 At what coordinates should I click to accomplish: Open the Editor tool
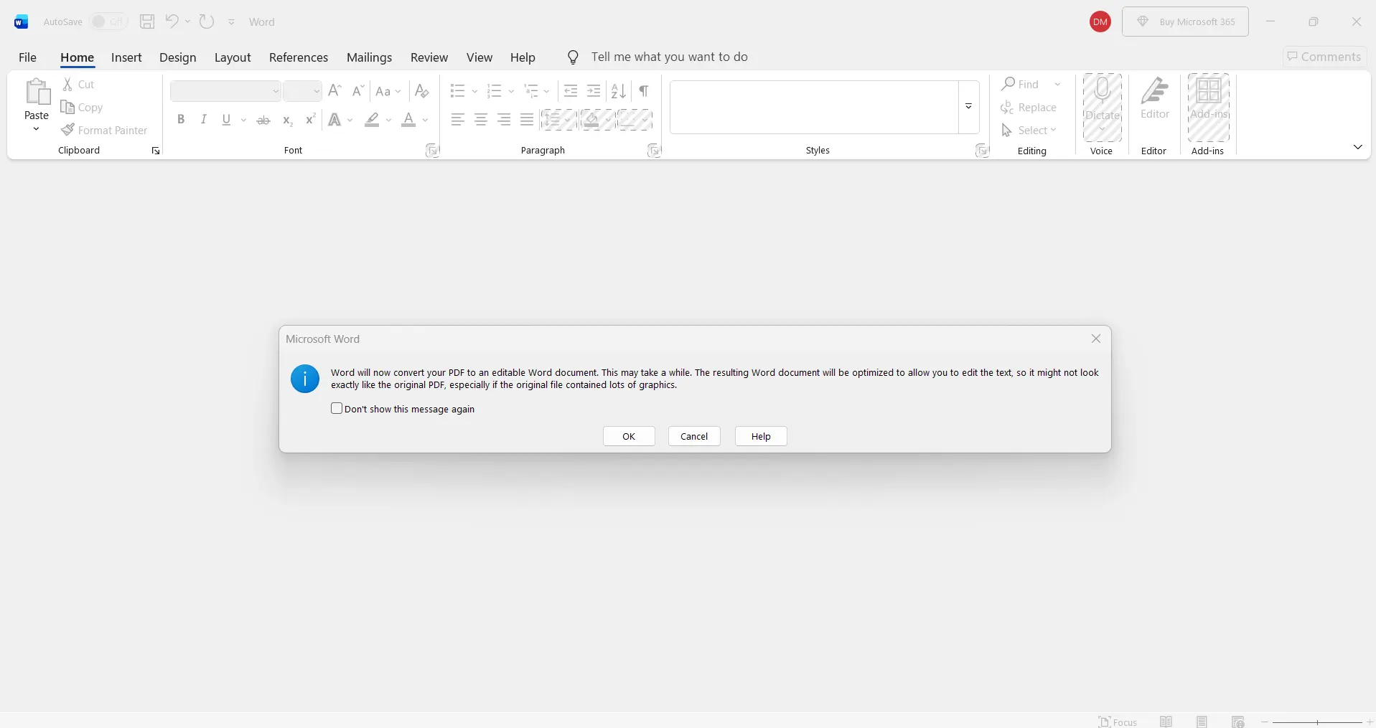(1155, 100)
